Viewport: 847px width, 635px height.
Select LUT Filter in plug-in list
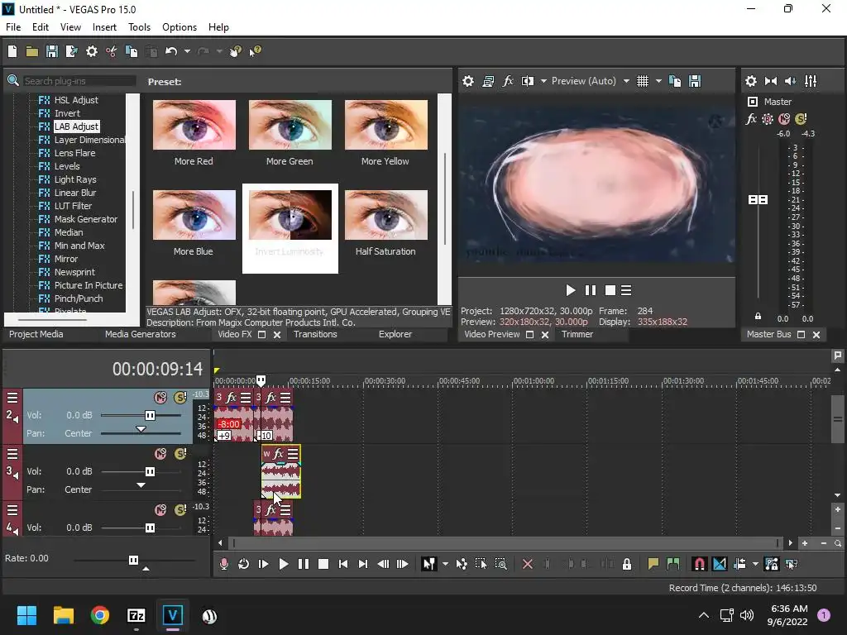point(73,206)
